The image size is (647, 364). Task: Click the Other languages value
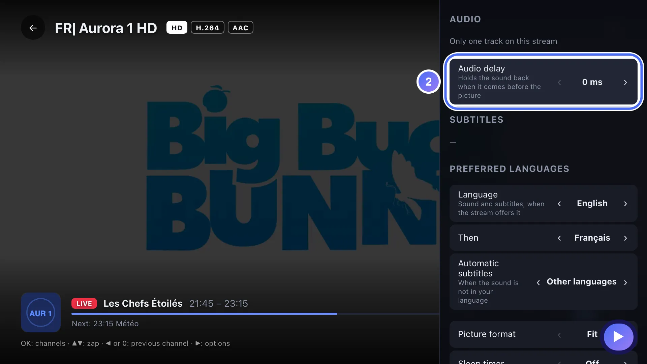click(x=582, y=282)
